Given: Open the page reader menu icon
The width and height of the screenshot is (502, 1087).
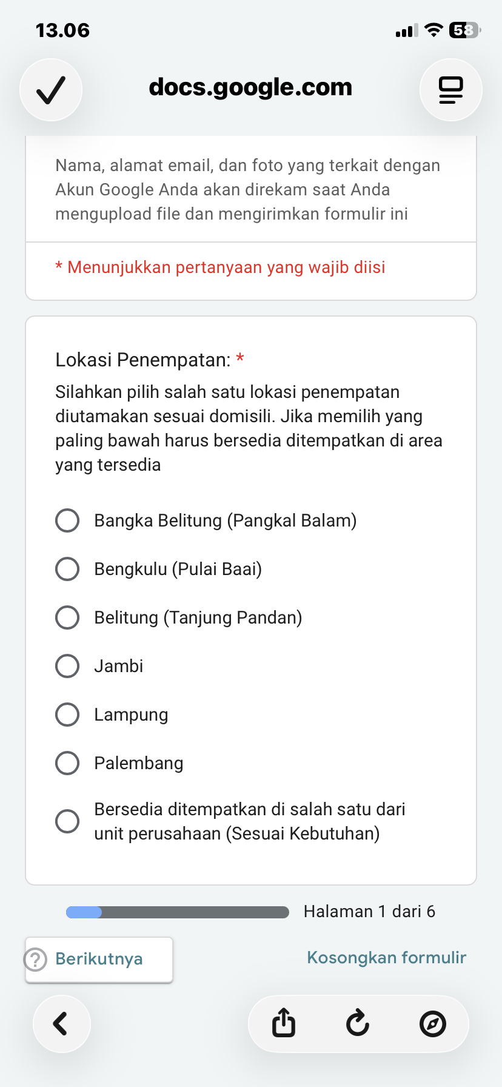Looking at the screenshot, I should pos(450,90).
